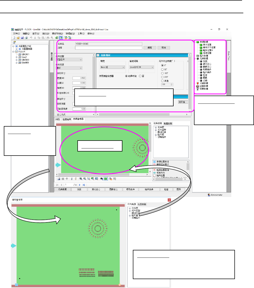Zoom out on the board viewer
Image resolution: width=254 pixels, height=288 pixels.
coord(84,179)
